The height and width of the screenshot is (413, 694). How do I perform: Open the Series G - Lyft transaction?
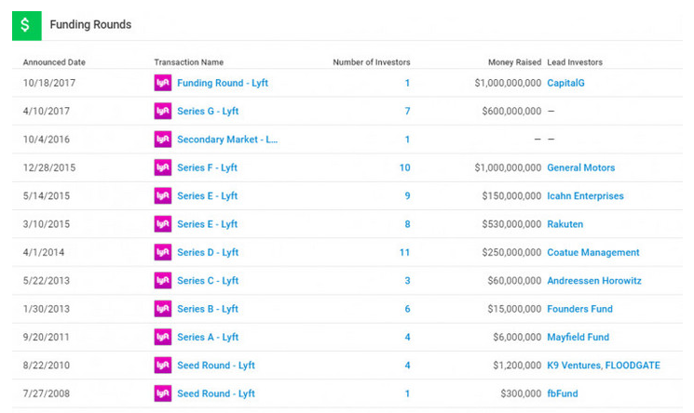[x=208, y=112]
